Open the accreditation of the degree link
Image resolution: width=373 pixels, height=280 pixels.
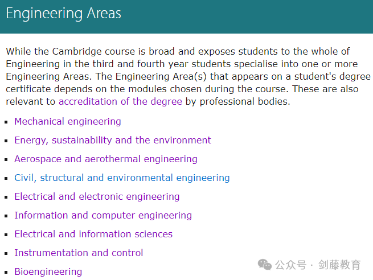tap(120, 101)
